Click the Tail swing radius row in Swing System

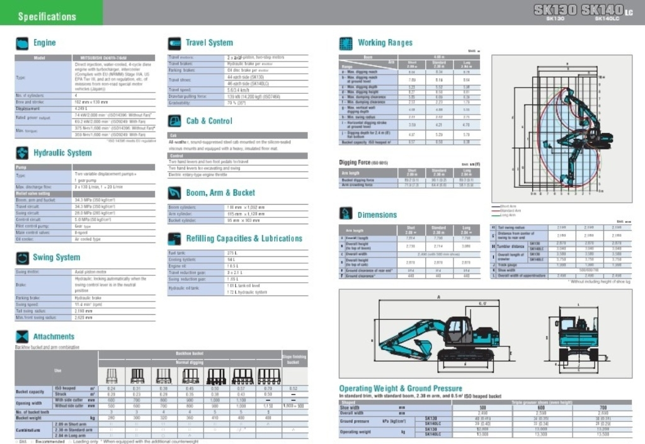pos(85,311)
